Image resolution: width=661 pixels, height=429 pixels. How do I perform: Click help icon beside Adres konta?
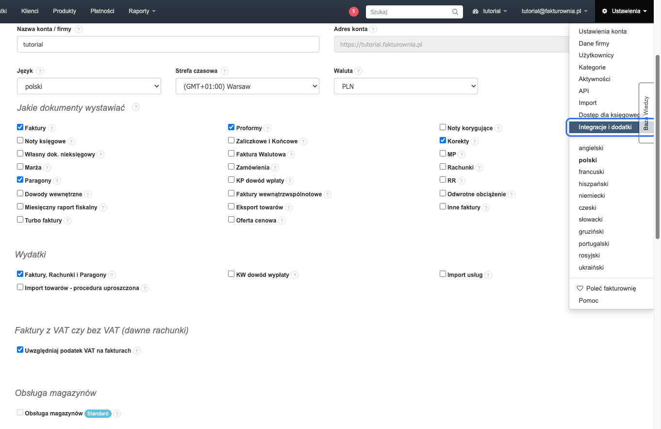[x=373, y=29]
